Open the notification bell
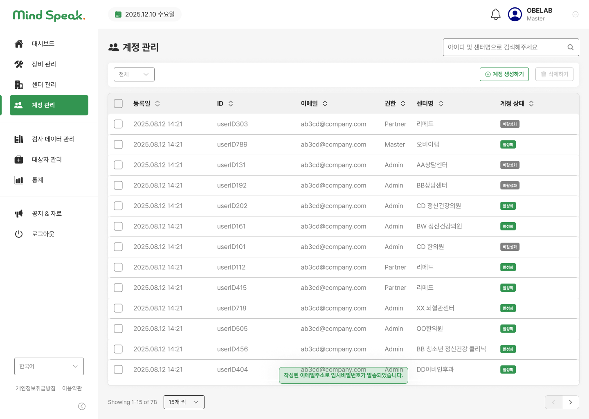 click(x=496, y=14)
